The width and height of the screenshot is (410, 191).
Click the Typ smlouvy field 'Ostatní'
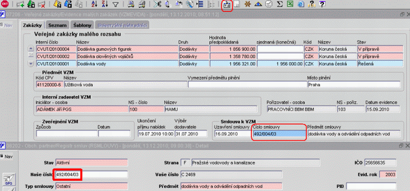tap(92, 186)
